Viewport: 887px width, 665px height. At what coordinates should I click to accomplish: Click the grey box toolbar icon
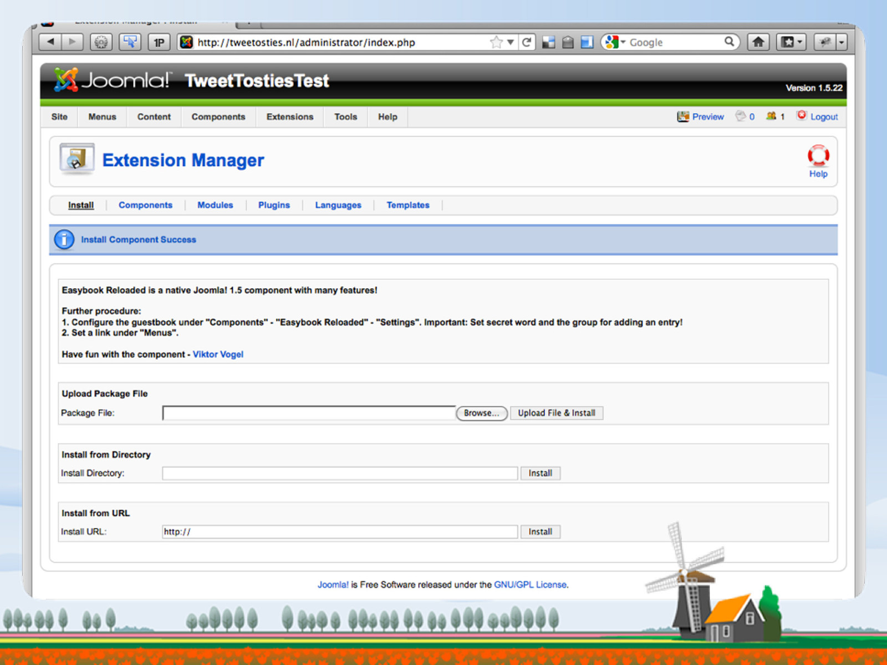tap(568, 42)
